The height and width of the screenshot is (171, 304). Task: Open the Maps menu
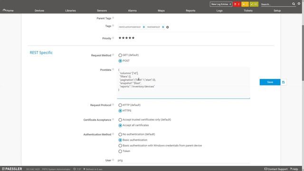(x=161, y=10)
